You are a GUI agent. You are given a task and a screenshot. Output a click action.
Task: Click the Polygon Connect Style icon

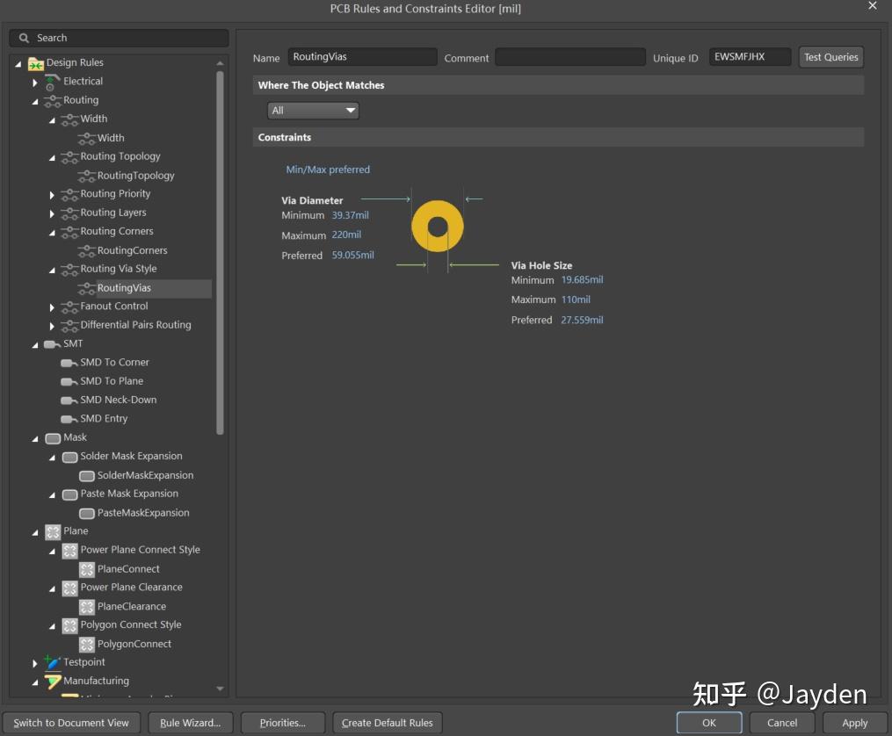(69, 625)
